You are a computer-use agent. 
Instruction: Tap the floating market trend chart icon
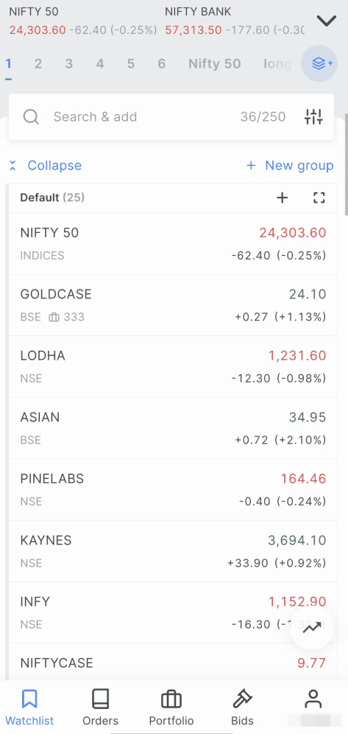(x=312, y=628)
